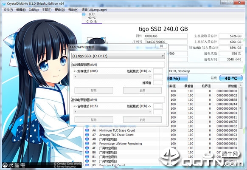Click the raw value 000000000BE8
This screenshot has height=170, width=247.
coord(227,100)
